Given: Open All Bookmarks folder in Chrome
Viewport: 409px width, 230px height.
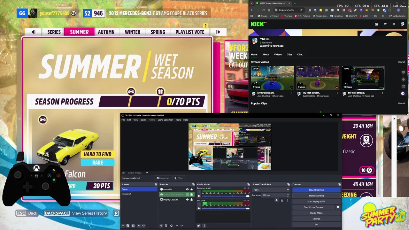Looking at the screenshot, I should 397,16.
